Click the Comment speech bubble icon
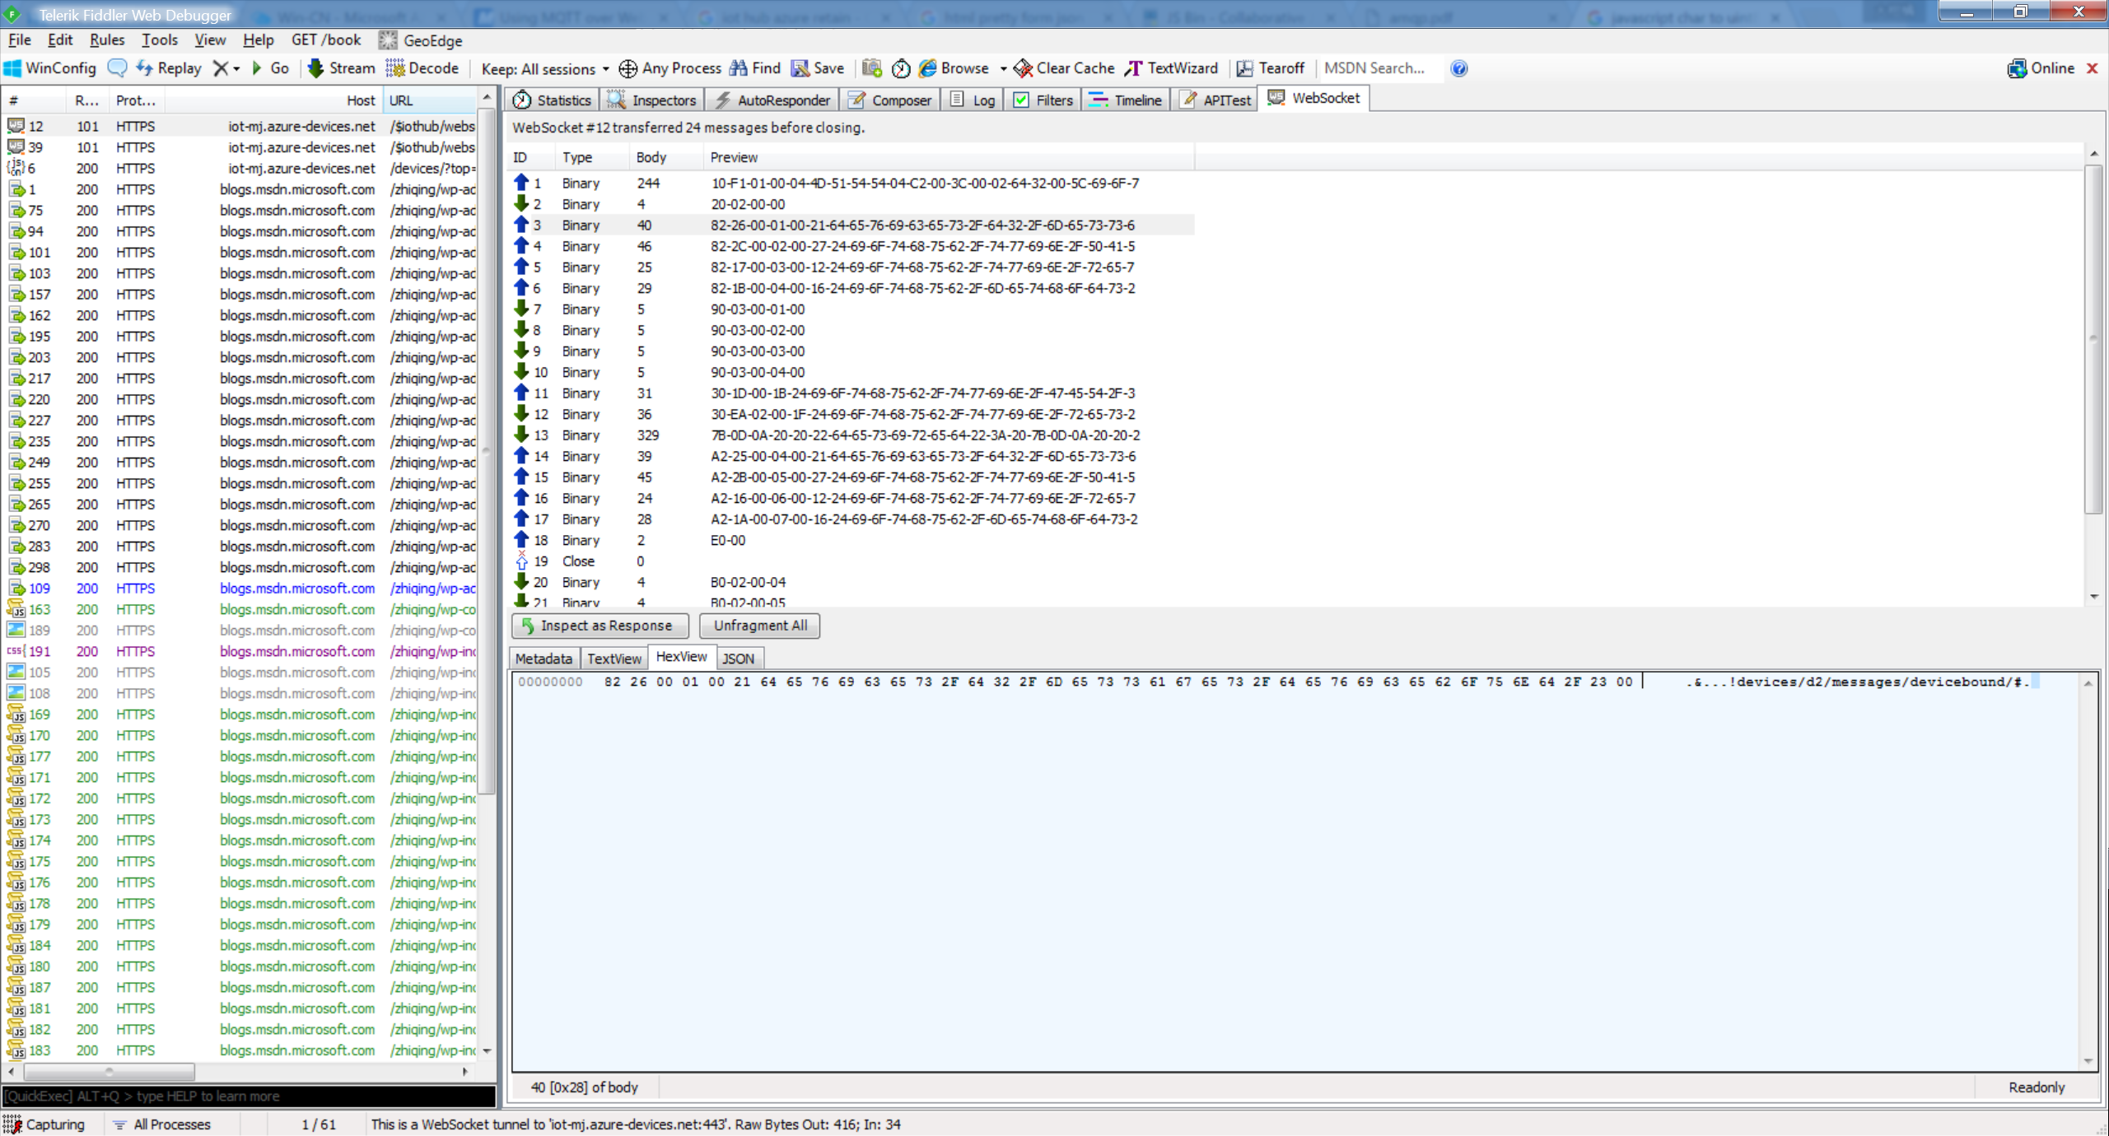This screenshot has width=2109, height=1136. click(117, 68)
